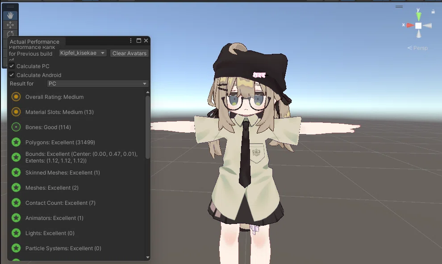442x264 pixels.
Task: Click the Overall Rating Medium icon
Action: coord(16,97)
